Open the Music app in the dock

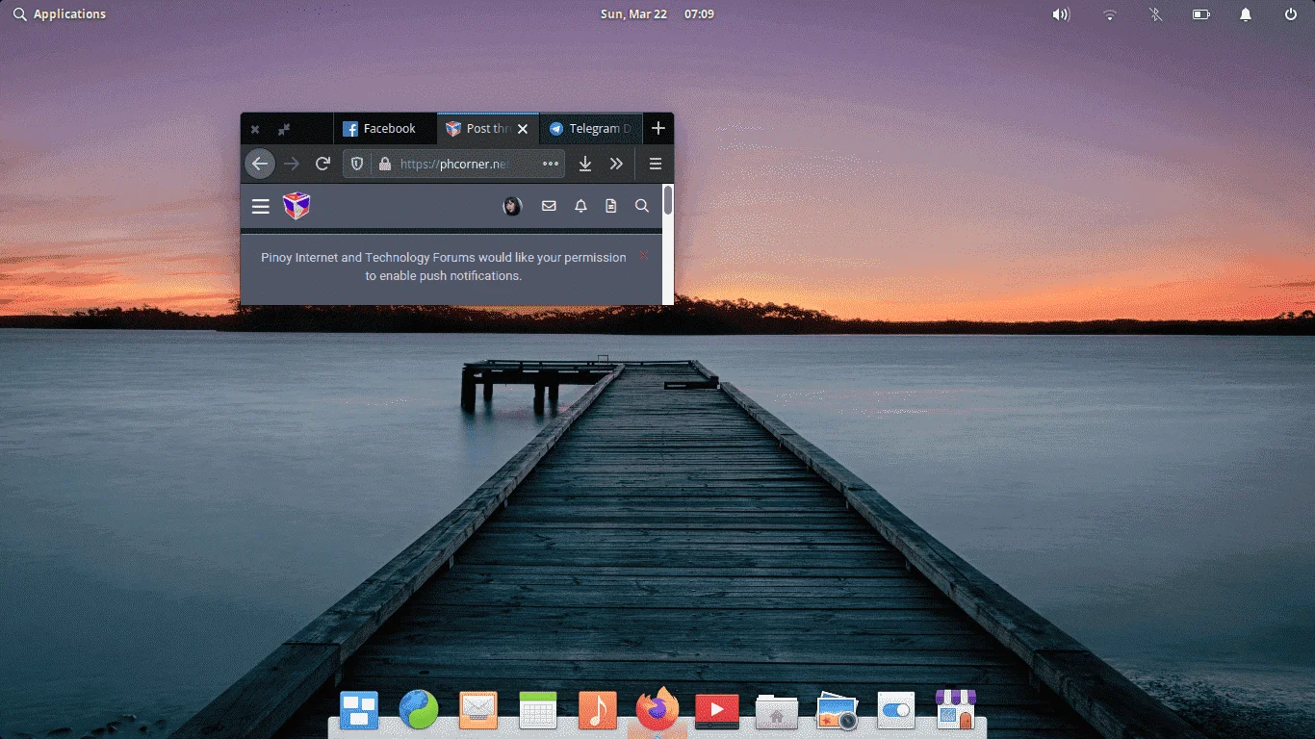(598, 711)
